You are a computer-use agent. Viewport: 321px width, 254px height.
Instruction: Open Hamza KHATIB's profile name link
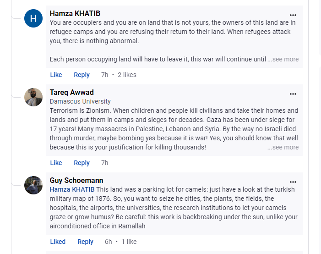point(75,13)
